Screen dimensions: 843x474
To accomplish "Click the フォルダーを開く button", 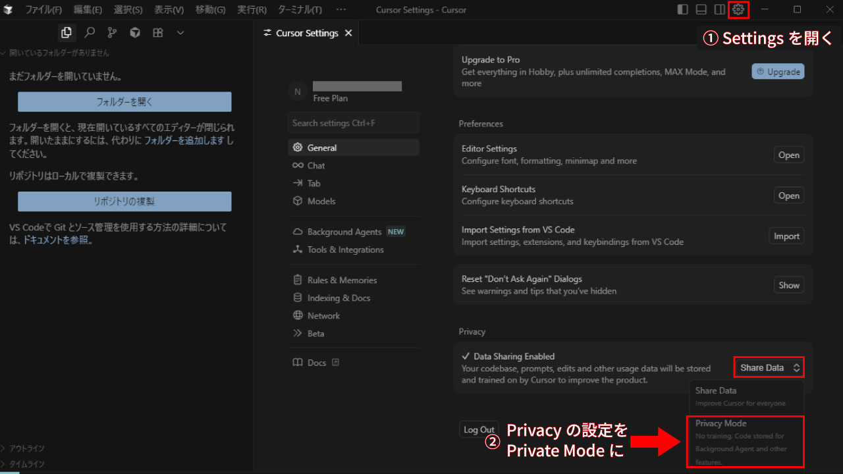I will [x=124, y=102].
